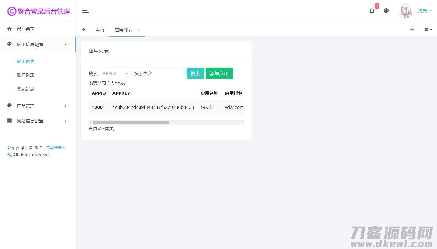The image size is (437, 249).
Task: Select 账号列表 in the sidebar
Action: tap(26, 75)
